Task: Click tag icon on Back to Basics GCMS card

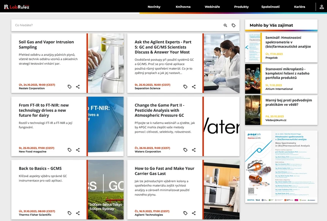Action: (70, 213)
